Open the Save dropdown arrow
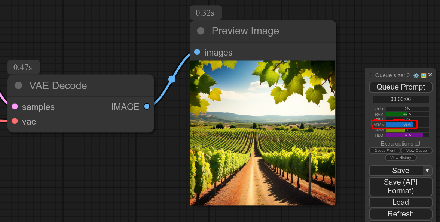Image resolution: width=440 pixels, height=222 pixels. coord(427,171)
